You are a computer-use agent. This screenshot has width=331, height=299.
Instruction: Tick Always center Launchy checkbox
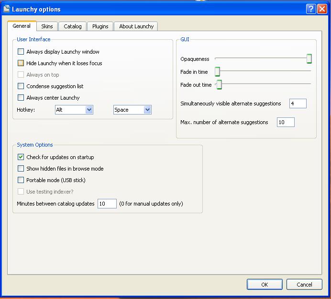tap(21, 97)
